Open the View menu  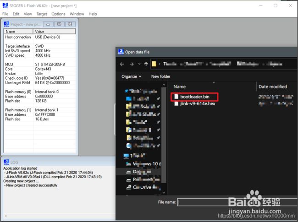coord(28,14)
